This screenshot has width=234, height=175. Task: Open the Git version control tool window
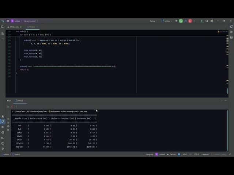(x=3, y=148)
